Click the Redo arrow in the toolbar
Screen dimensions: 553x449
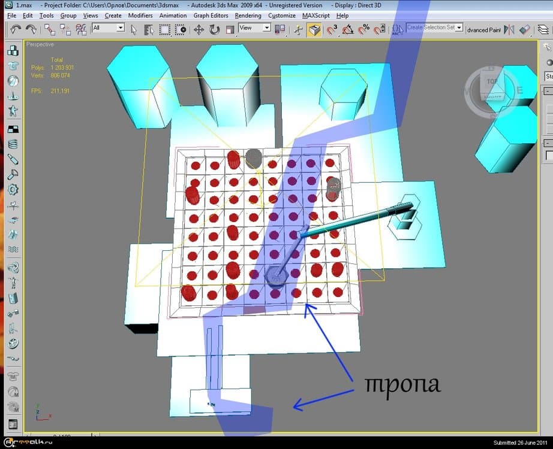31,29
